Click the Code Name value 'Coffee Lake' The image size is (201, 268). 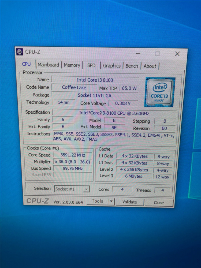(x=74, y=88)
